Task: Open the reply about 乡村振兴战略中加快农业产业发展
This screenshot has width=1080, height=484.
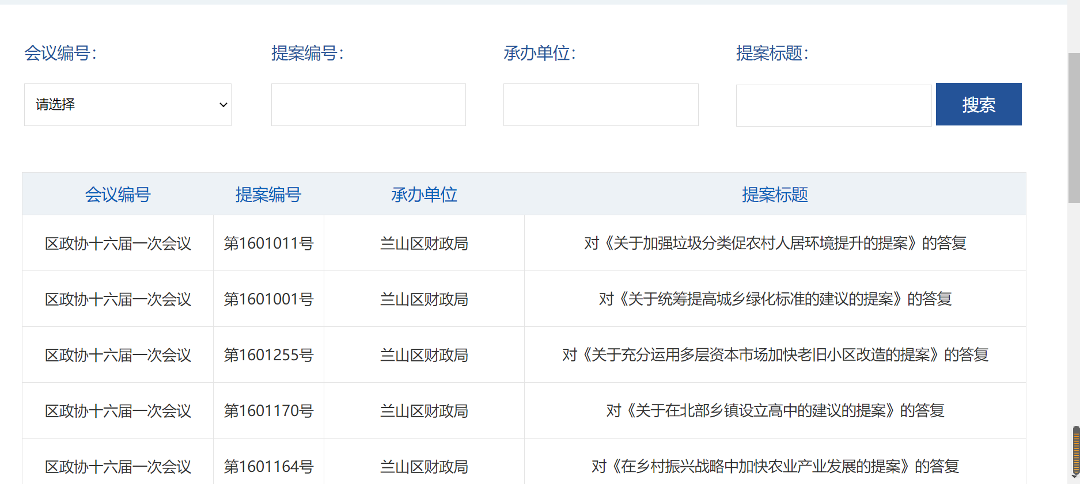Action: click(775, 466)
